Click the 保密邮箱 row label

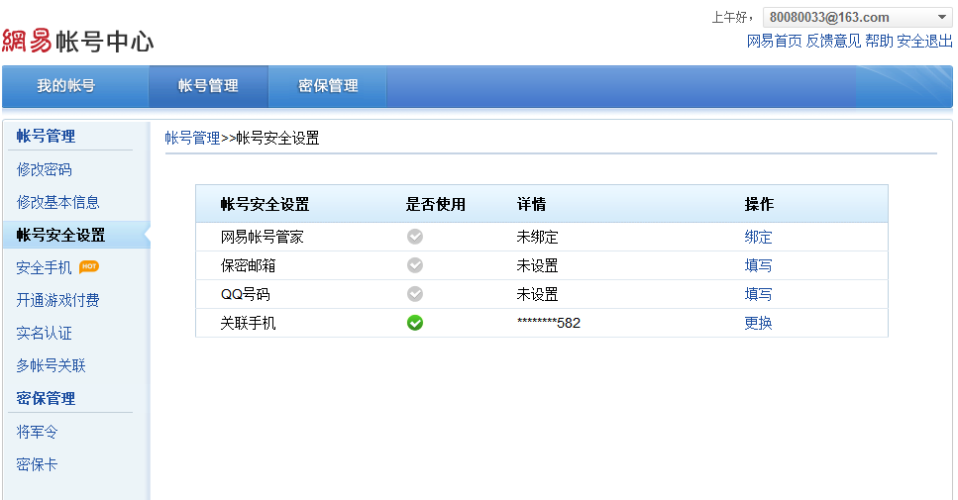coord(248,265)
